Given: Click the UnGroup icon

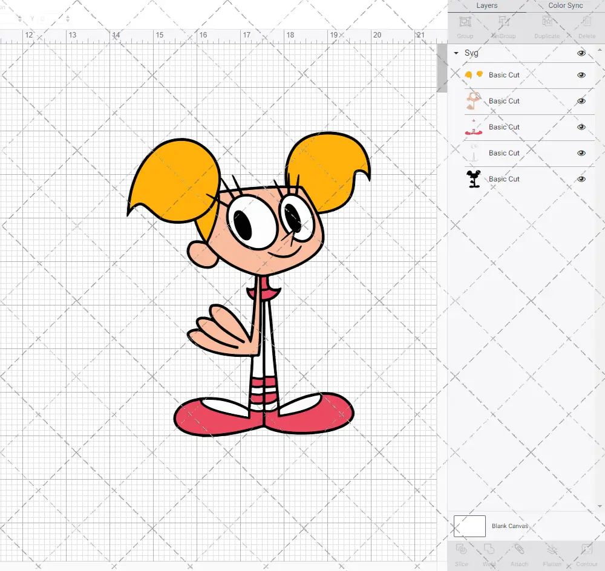Looking at the screenshot, I should [x=503, y=22].
